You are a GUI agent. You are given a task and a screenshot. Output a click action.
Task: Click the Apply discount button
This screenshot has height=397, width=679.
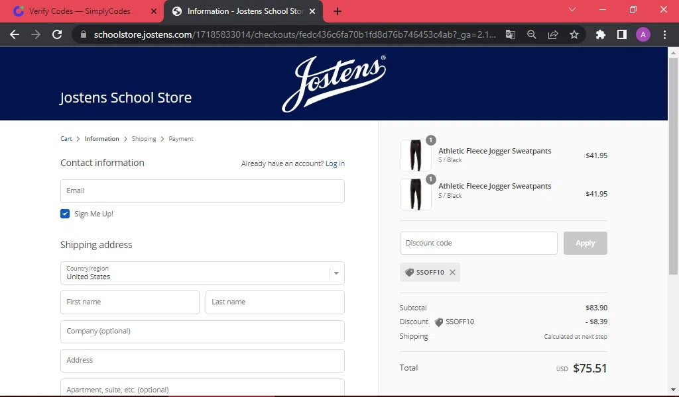[x=585, y=243]
